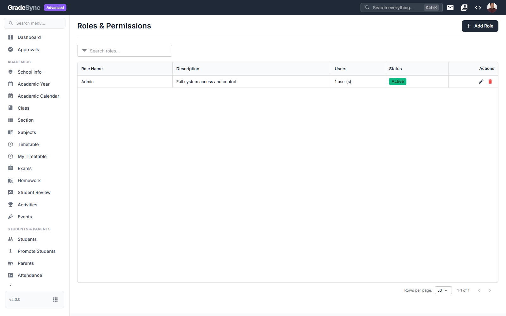Open the apps grid icon near version
The height and width of the screenshot is (316, 506).
55,300
